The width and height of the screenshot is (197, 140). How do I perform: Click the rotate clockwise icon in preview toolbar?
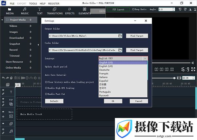[x=185, y=9]
